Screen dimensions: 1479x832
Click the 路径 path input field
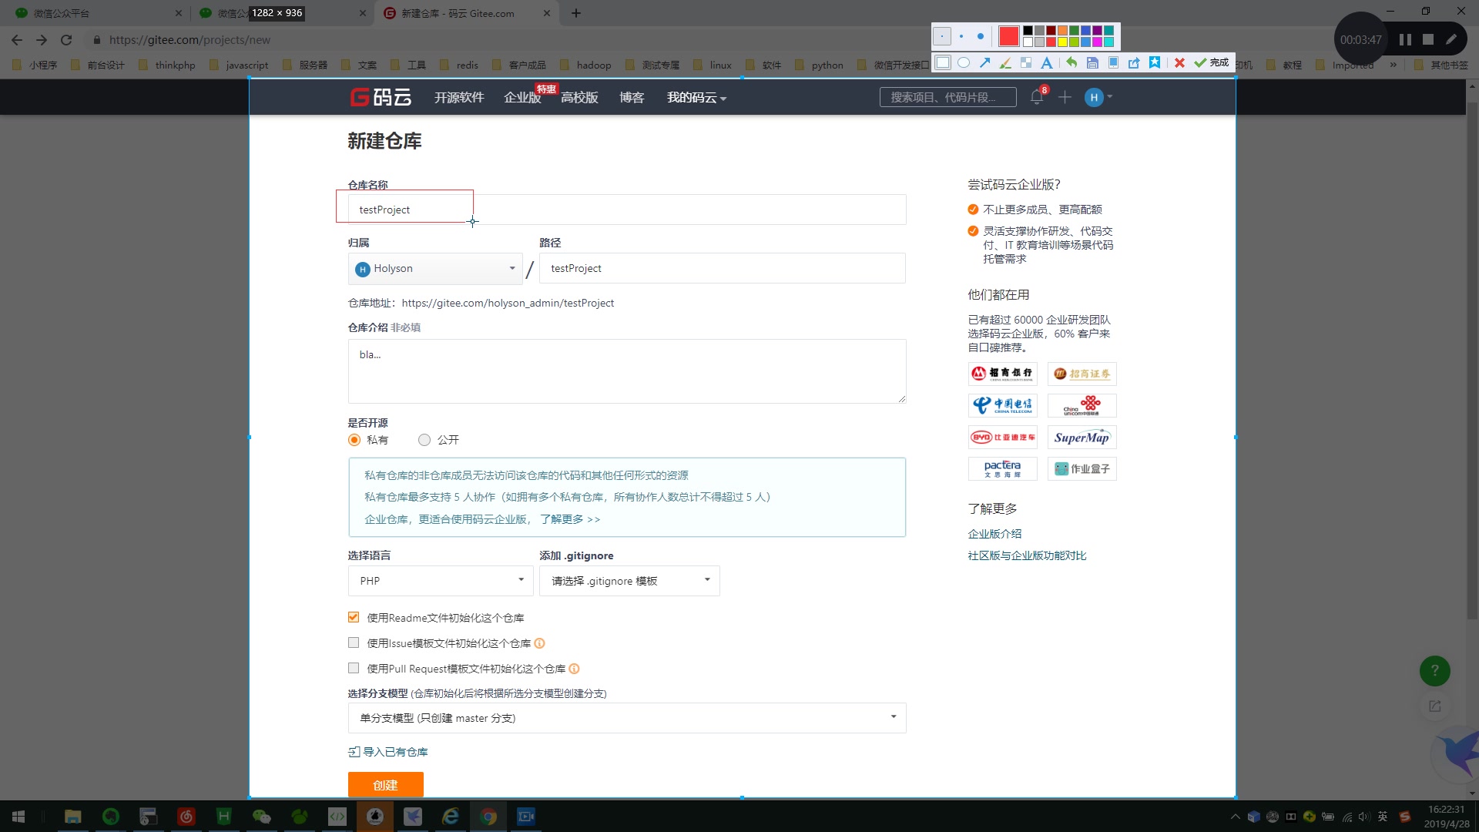(723, 268)
